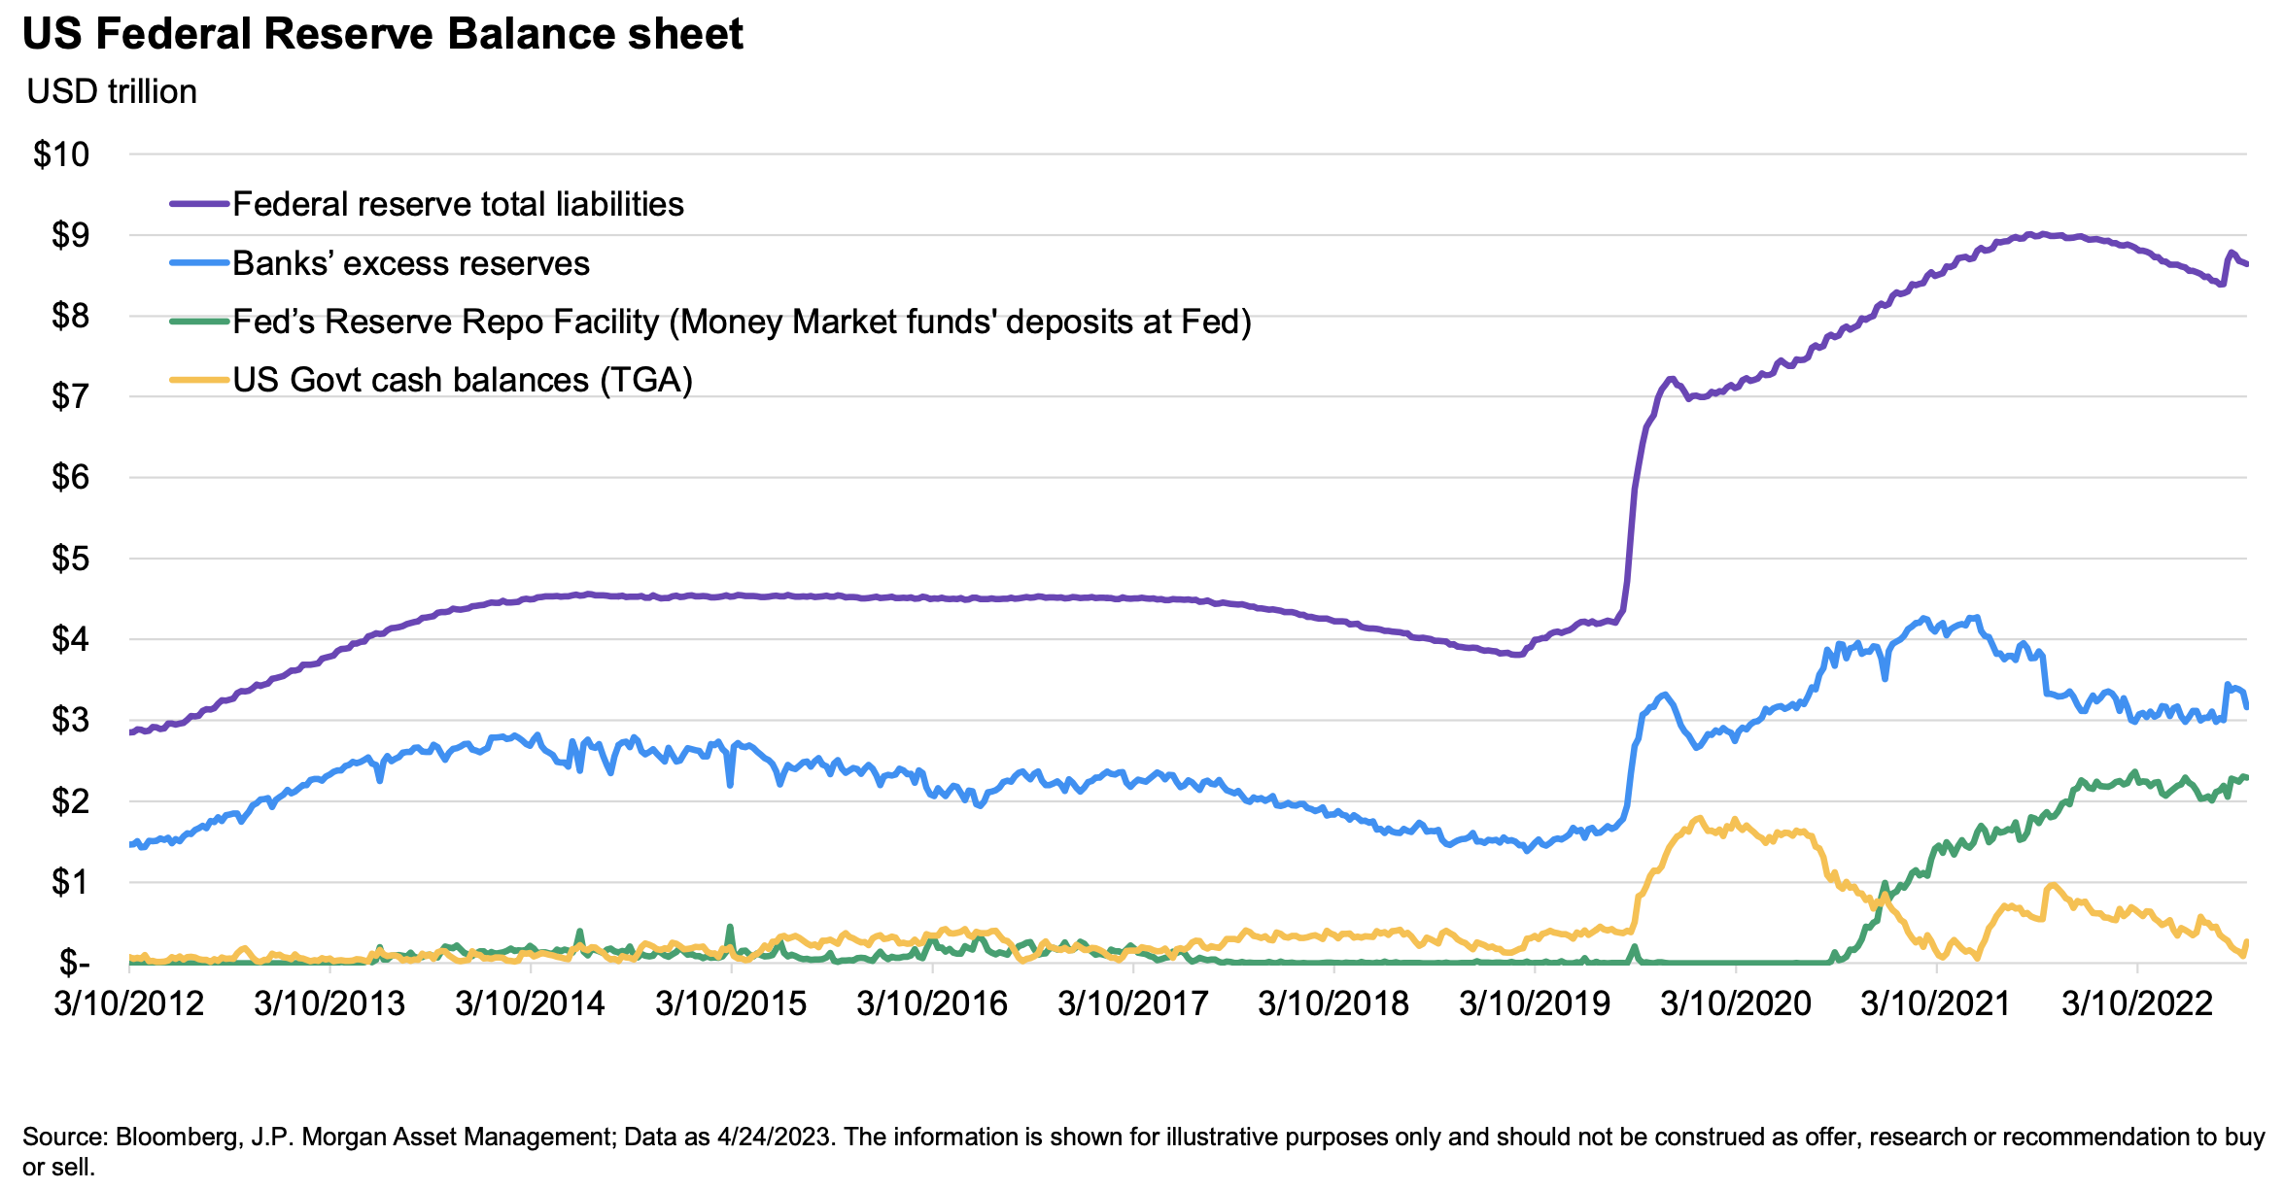2284x1189 pixels.
Task: Click the $5 y-axis label
Action: [70, 559]
